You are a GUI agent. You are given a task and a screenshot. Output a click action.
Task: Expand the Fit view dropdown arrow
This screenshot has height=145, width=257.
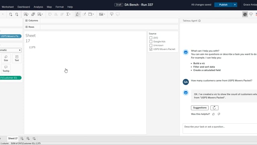pos(94,14)
